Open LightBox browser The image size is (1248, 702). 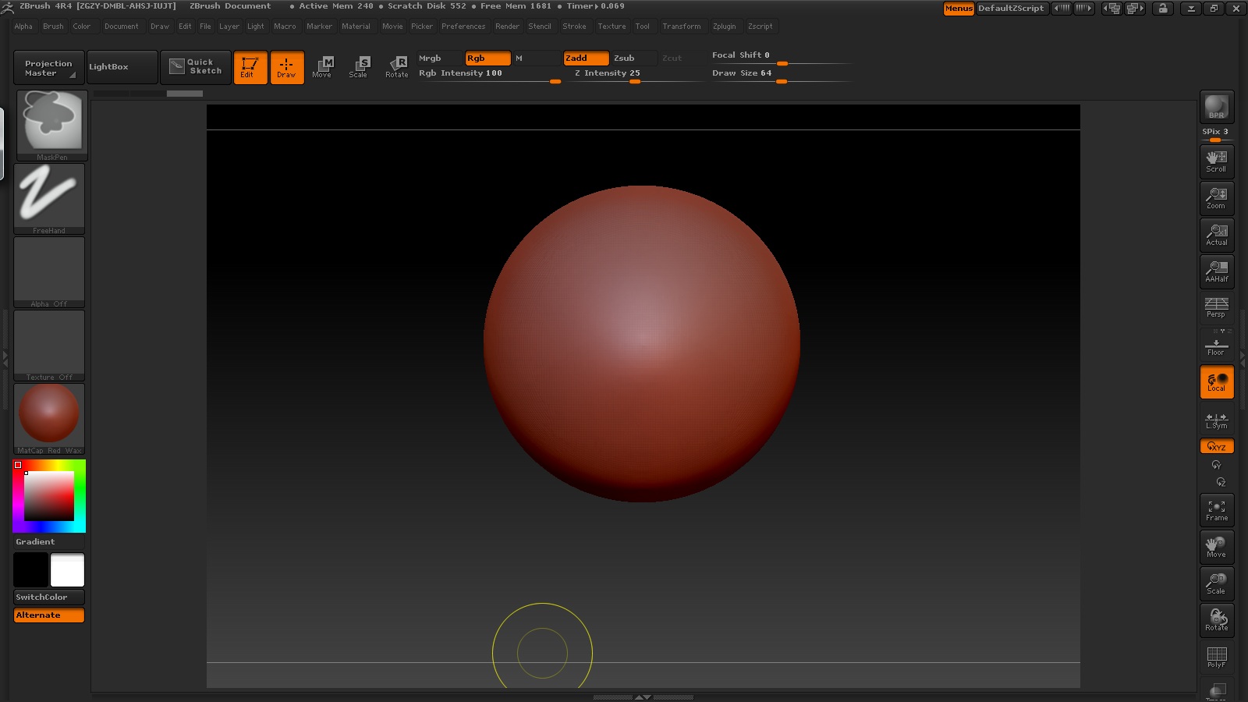(122, 67)
